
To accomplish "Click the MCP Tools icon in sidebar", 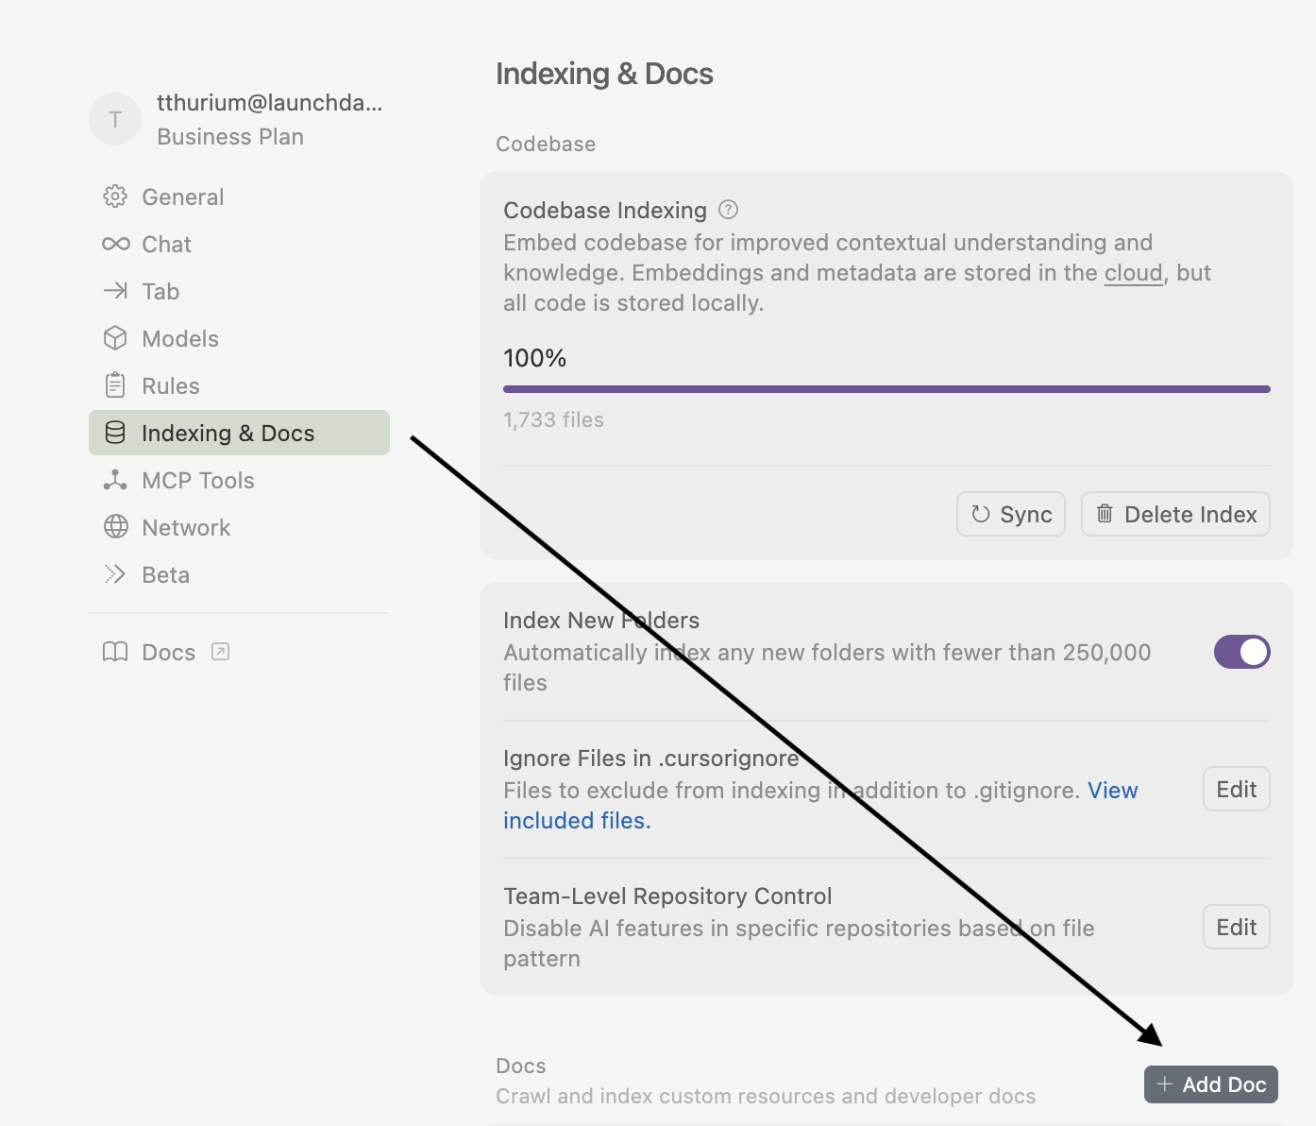I will 115,480.
